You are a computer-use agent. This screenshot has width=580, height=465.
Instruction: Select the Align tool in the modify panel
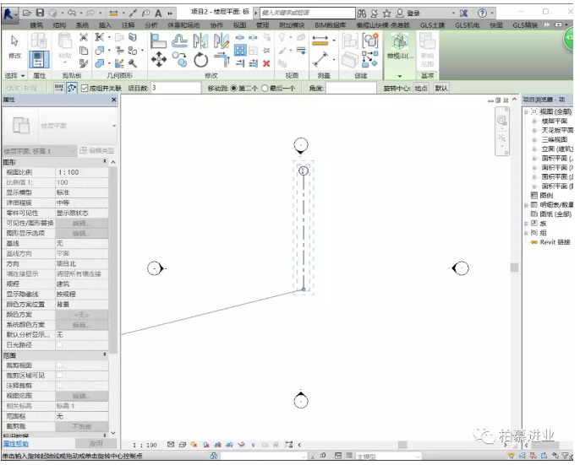pos(158,41)
